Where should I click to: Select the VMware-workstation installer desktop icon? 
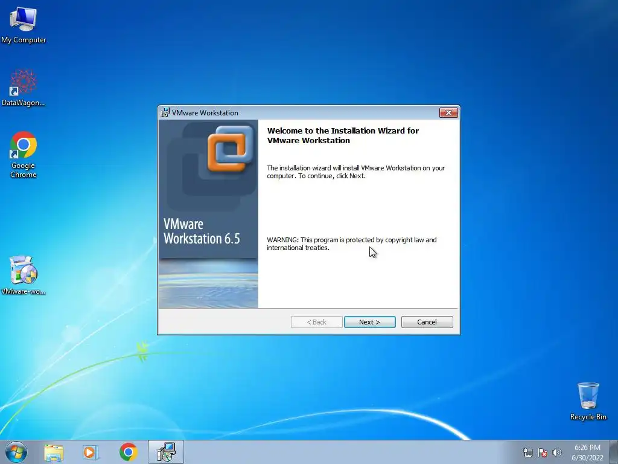[24, 275]
